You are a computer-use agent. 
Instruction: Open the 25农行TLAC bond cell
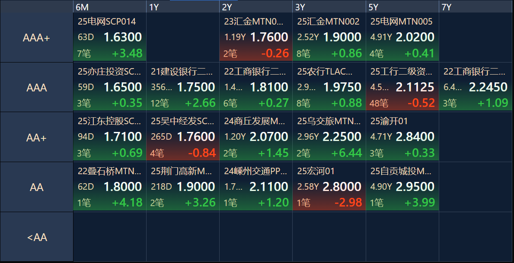click(x=329, y=87)
